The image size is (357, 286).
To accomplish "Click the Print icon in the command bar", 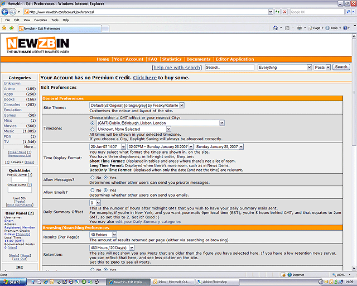I will (x=300, y=28).
